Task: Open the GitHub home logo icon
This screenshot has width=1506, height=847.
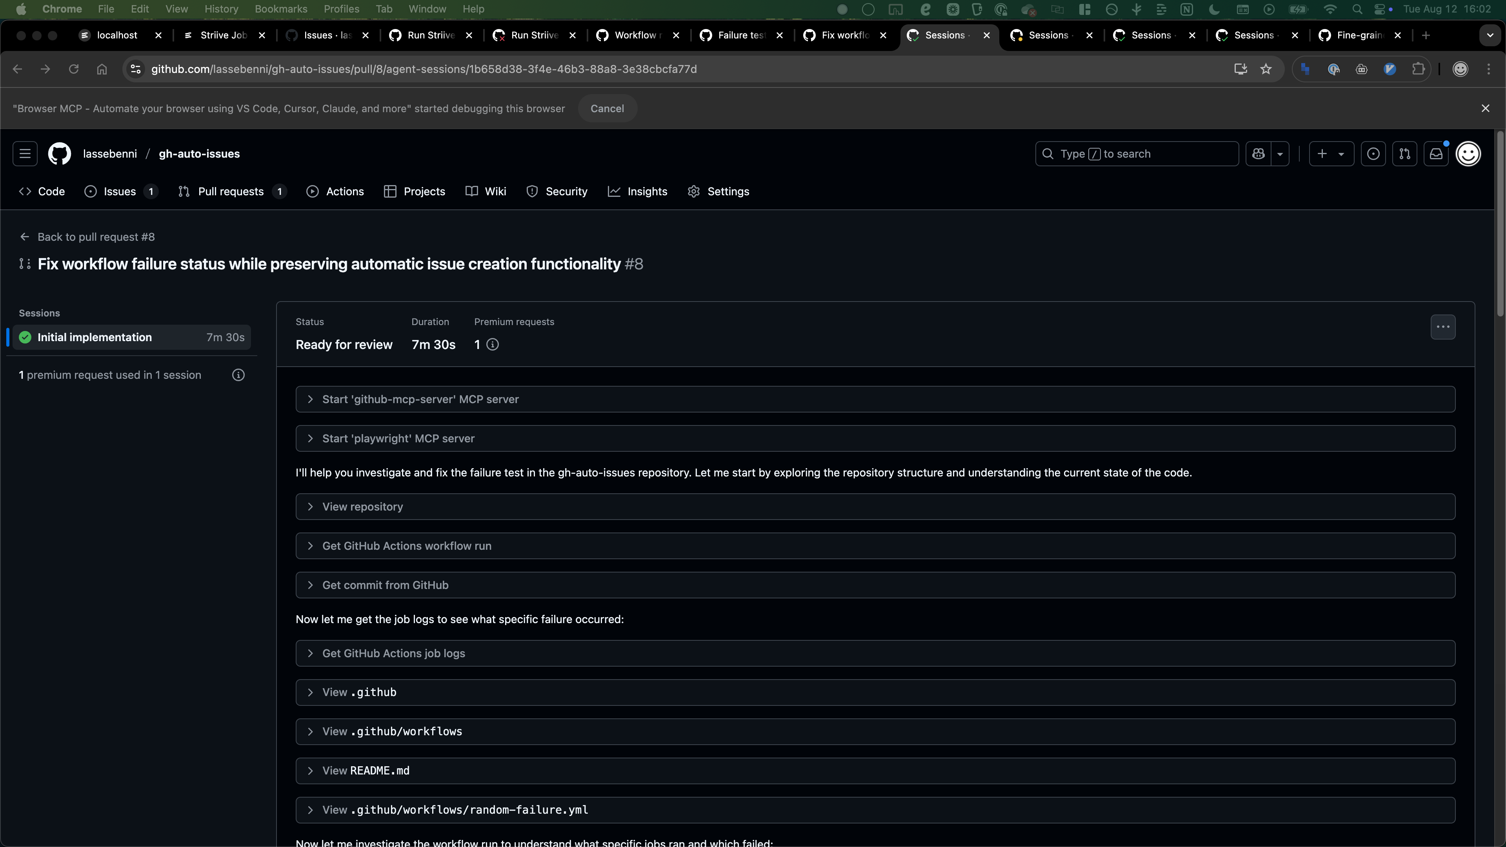Action: click(x=60, y=154)
